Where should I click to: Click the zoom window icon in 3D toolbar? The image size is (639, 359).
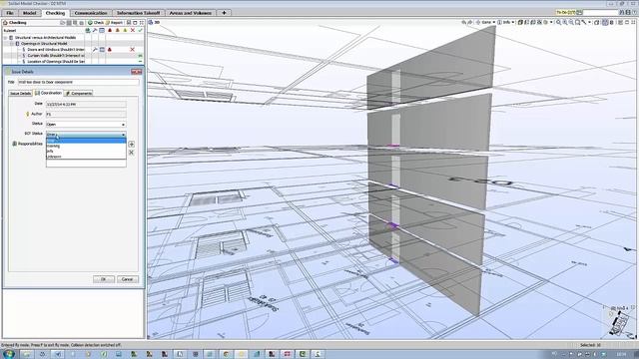pos(578,22)
